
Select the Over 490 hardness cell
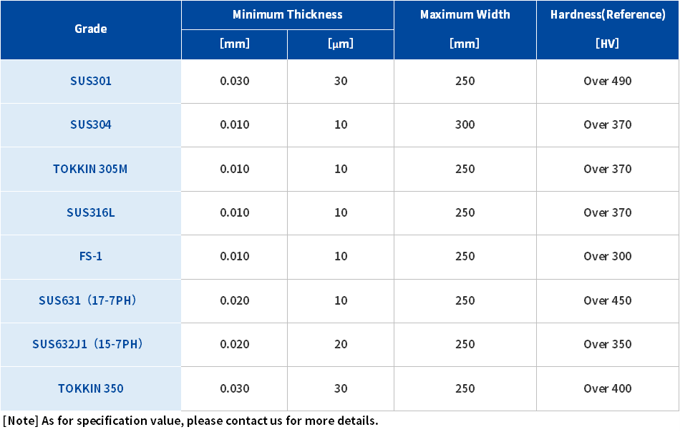tap(608, 81)
